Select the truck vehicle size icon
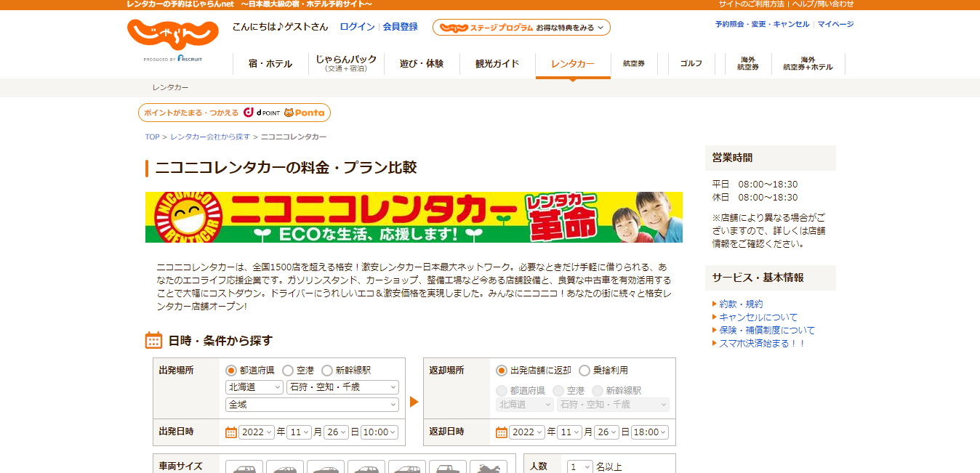 click(x=448, y=467)
